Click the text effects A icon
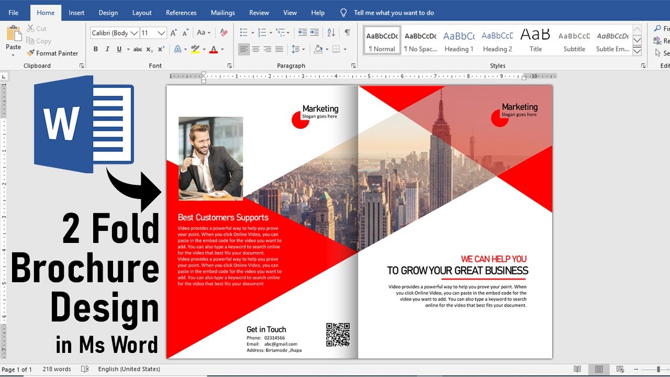Screen dimensions: 670x377 pyautogui.click(x=177, y=49)
